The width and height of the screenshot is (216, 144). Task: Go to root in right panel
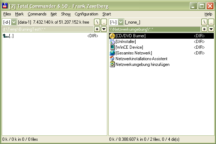click(204, 22)
